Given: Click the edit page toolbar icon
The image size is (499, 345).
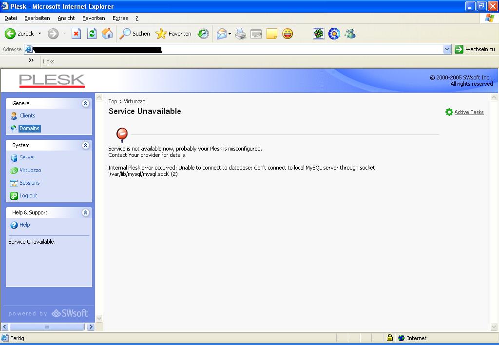Looking at the screenshot, I should (256, 34).
